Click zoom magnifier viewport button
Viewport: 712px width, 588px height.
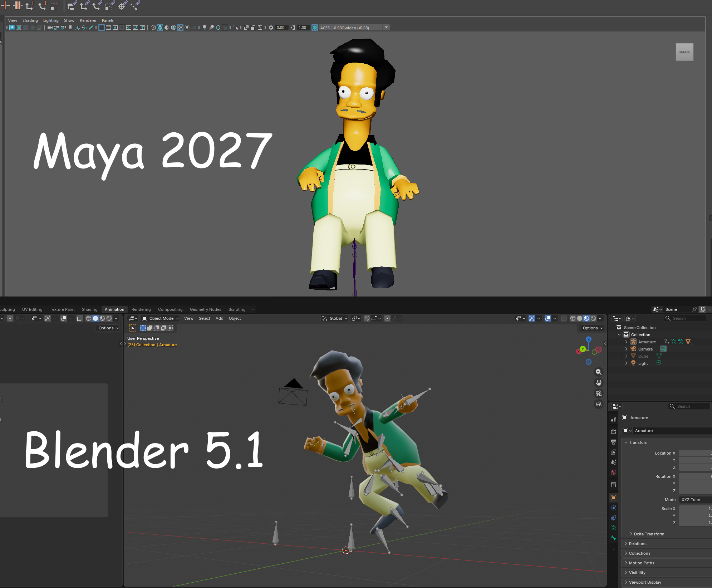(x=598, y=372)
